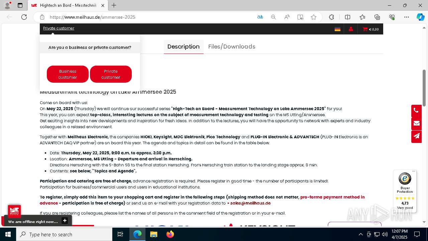428x241 pixels.
Task: Enter Immersive Reader mode
Action: pos(300,17)
